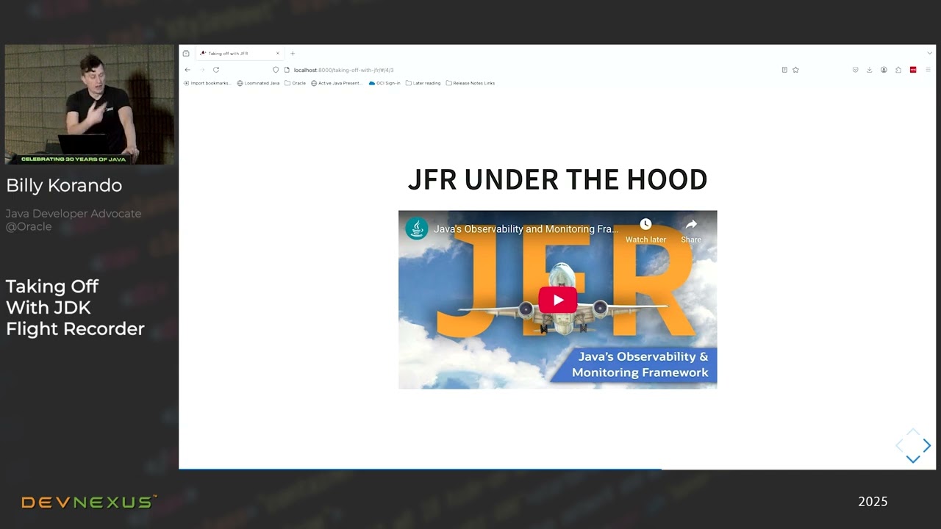Viewport: 941px width, 529px height.
Task: Open the Later reading bookmarks folder
Action: (x=423, y=83)
